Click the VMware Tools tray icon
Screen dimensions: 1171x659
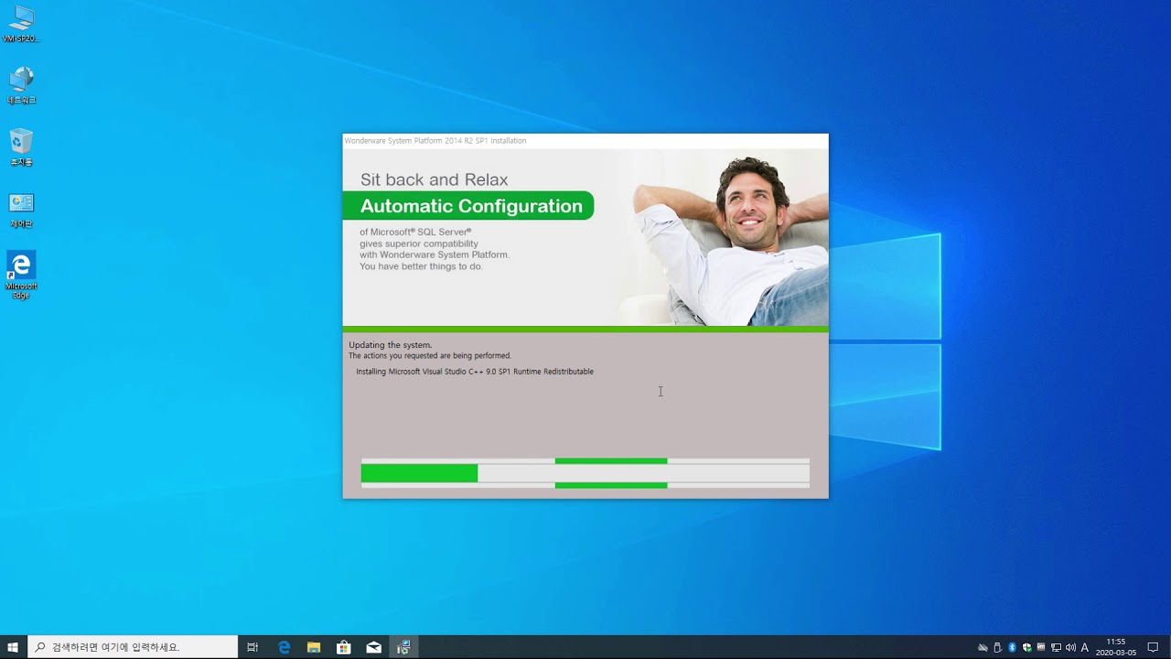[1041, 647]
